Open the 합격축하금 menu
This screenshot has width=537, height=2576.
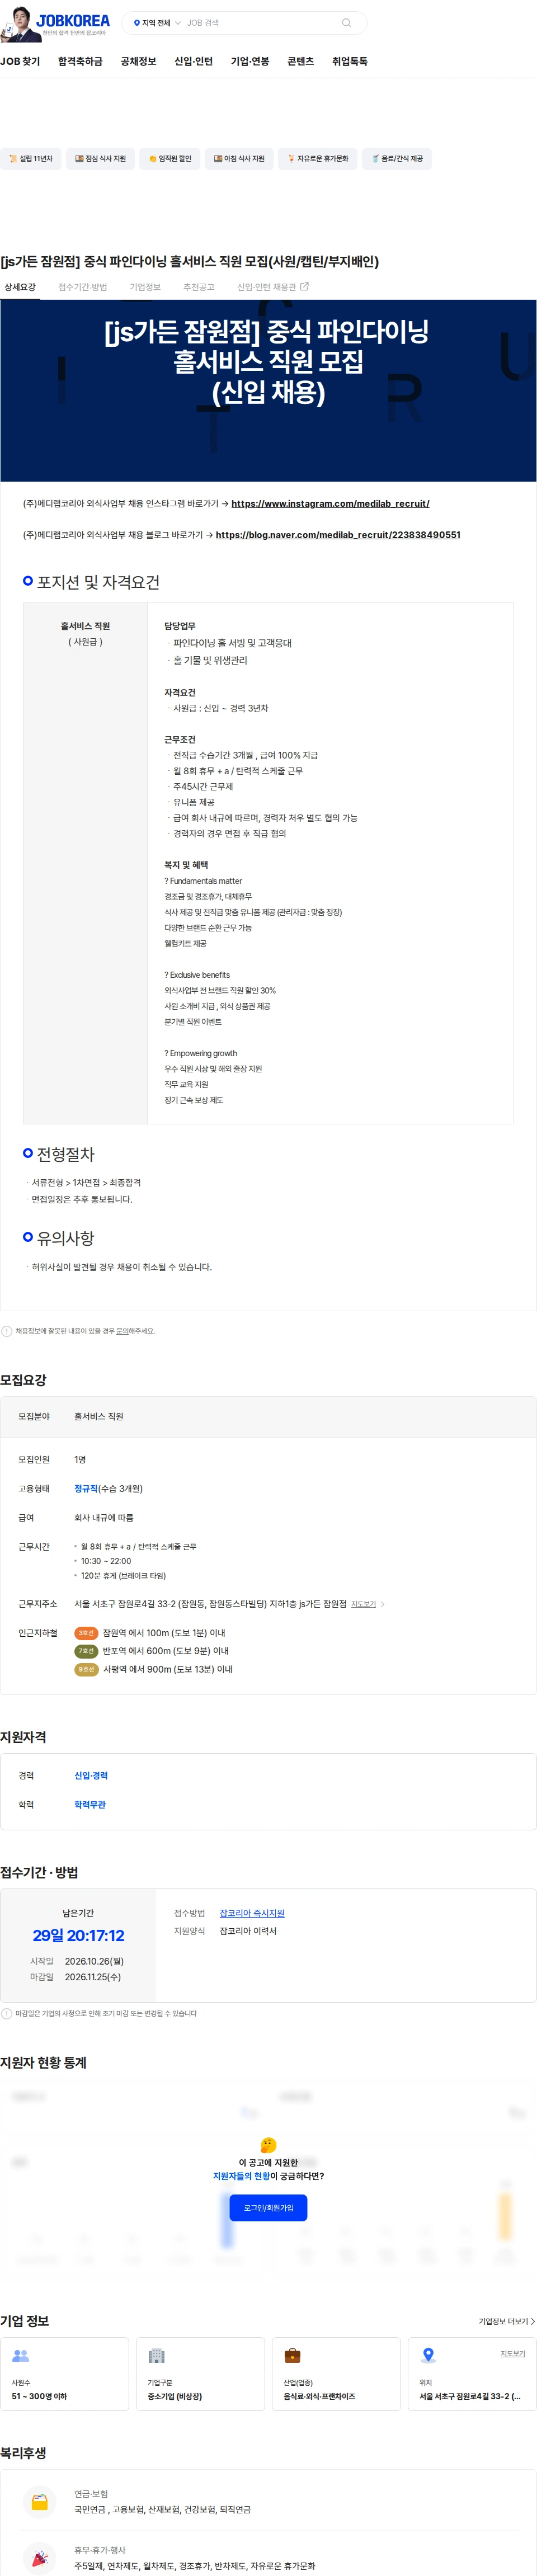coord(80,62)
